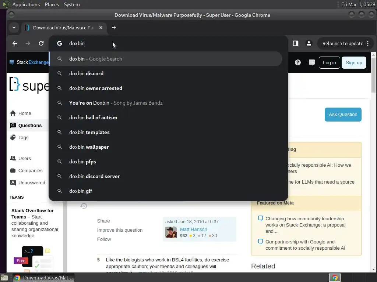Click the Tags label icon
Screen dimensions: 377x282
coord(13,137)
